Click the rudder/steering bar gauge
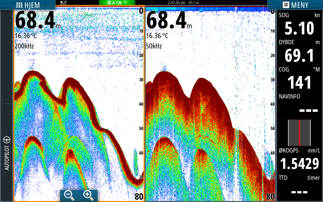The image size is (323, 202). pyautogui.click(x=299, y=133)
